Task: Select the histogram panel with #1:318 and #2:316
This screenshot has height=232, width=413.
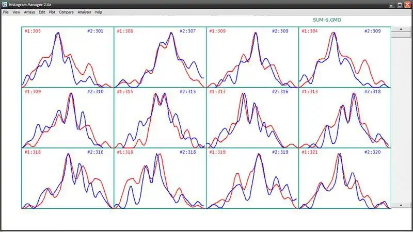Action: (68, 178)
